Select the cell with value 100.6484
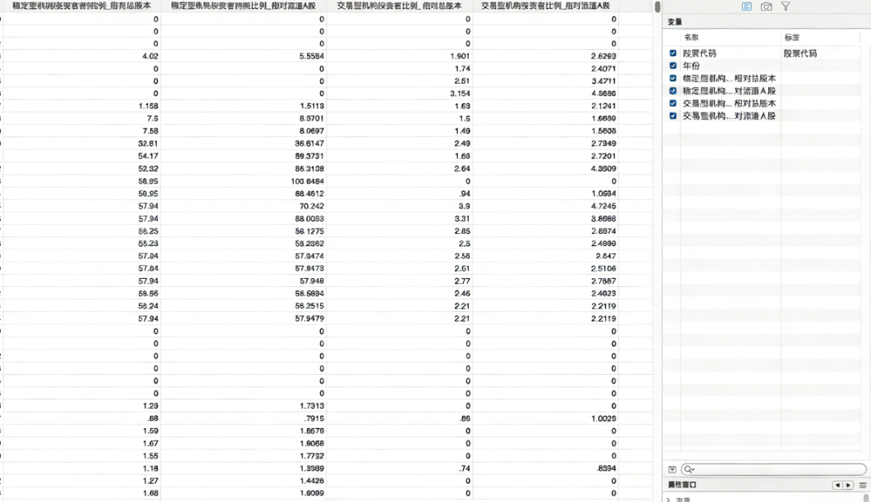880x502 pixels. point(308,181)
